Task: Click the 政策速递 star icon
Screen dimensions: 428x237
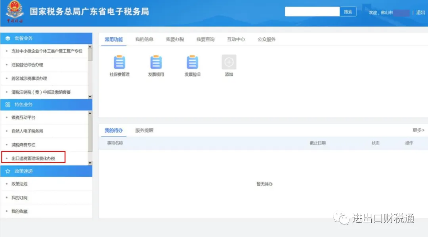Action: coord(8,171)
